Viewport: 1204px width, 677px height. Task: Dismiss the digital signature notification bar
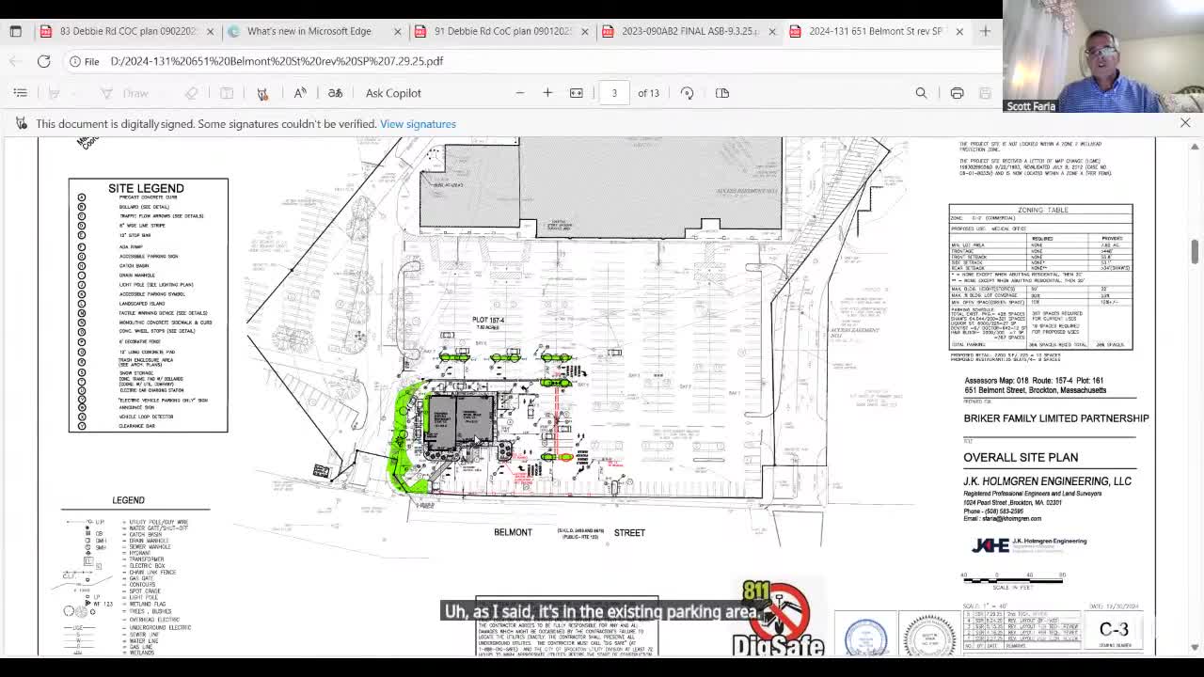pyautogui.click(x=1185, y=123)
